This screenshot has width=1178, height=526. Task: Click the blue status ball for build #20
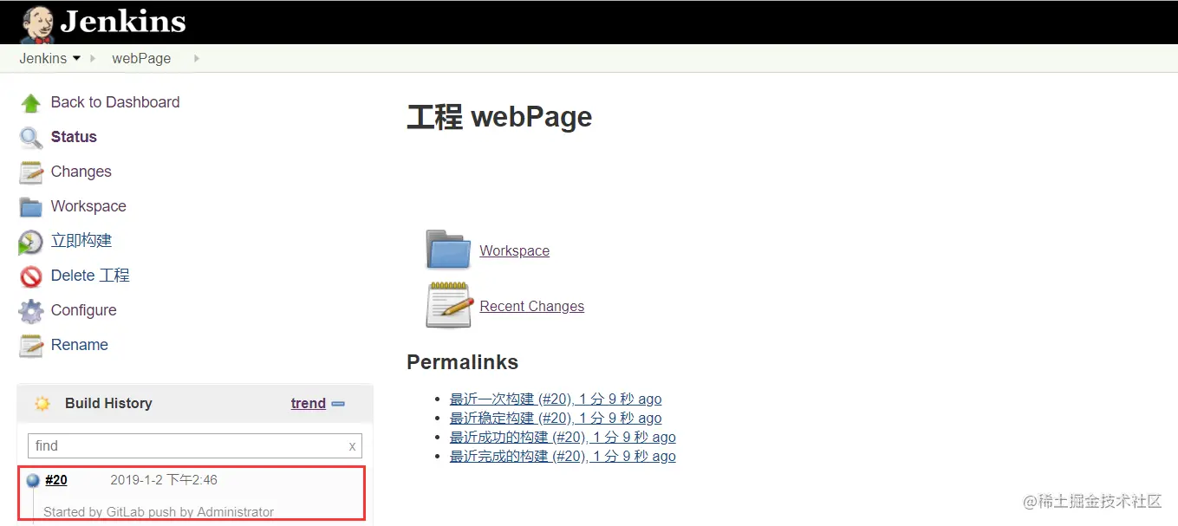click(x=33, y=480)
